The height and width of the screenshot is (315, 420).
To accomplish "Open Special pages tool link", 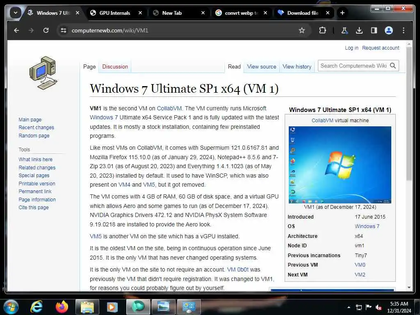I will pyautogui.click(x=34, y=176).
